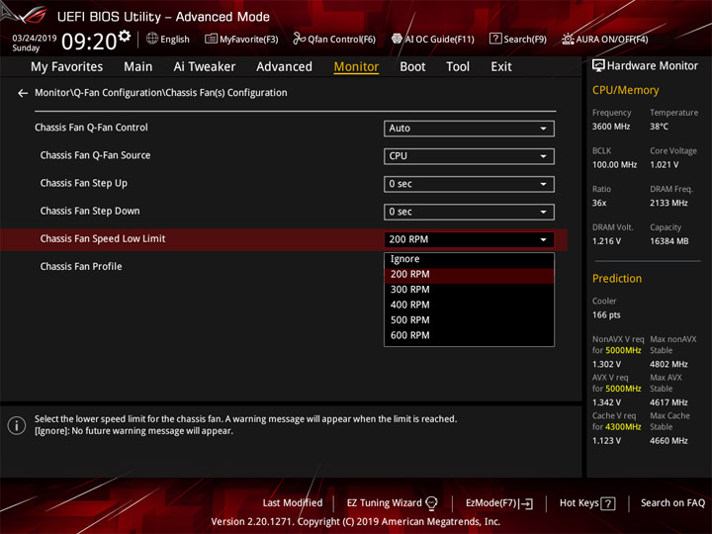
Task: Click the 03/24/2019 date text
Action: (x=35, y=39)
